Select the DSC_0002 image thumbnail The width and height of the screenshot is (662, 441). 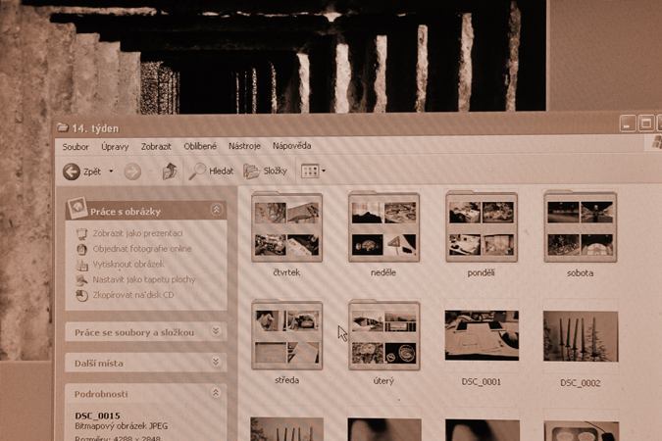pyautogui.click(x=581, y=336)
